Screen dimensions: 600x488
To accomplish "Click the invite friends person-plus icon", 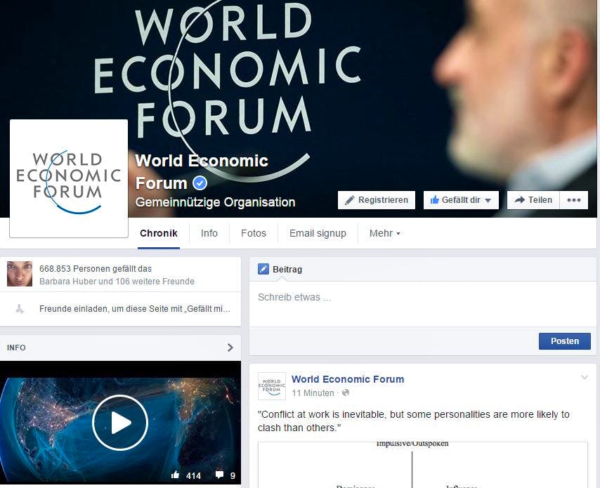I will click(x=20, y=309).
